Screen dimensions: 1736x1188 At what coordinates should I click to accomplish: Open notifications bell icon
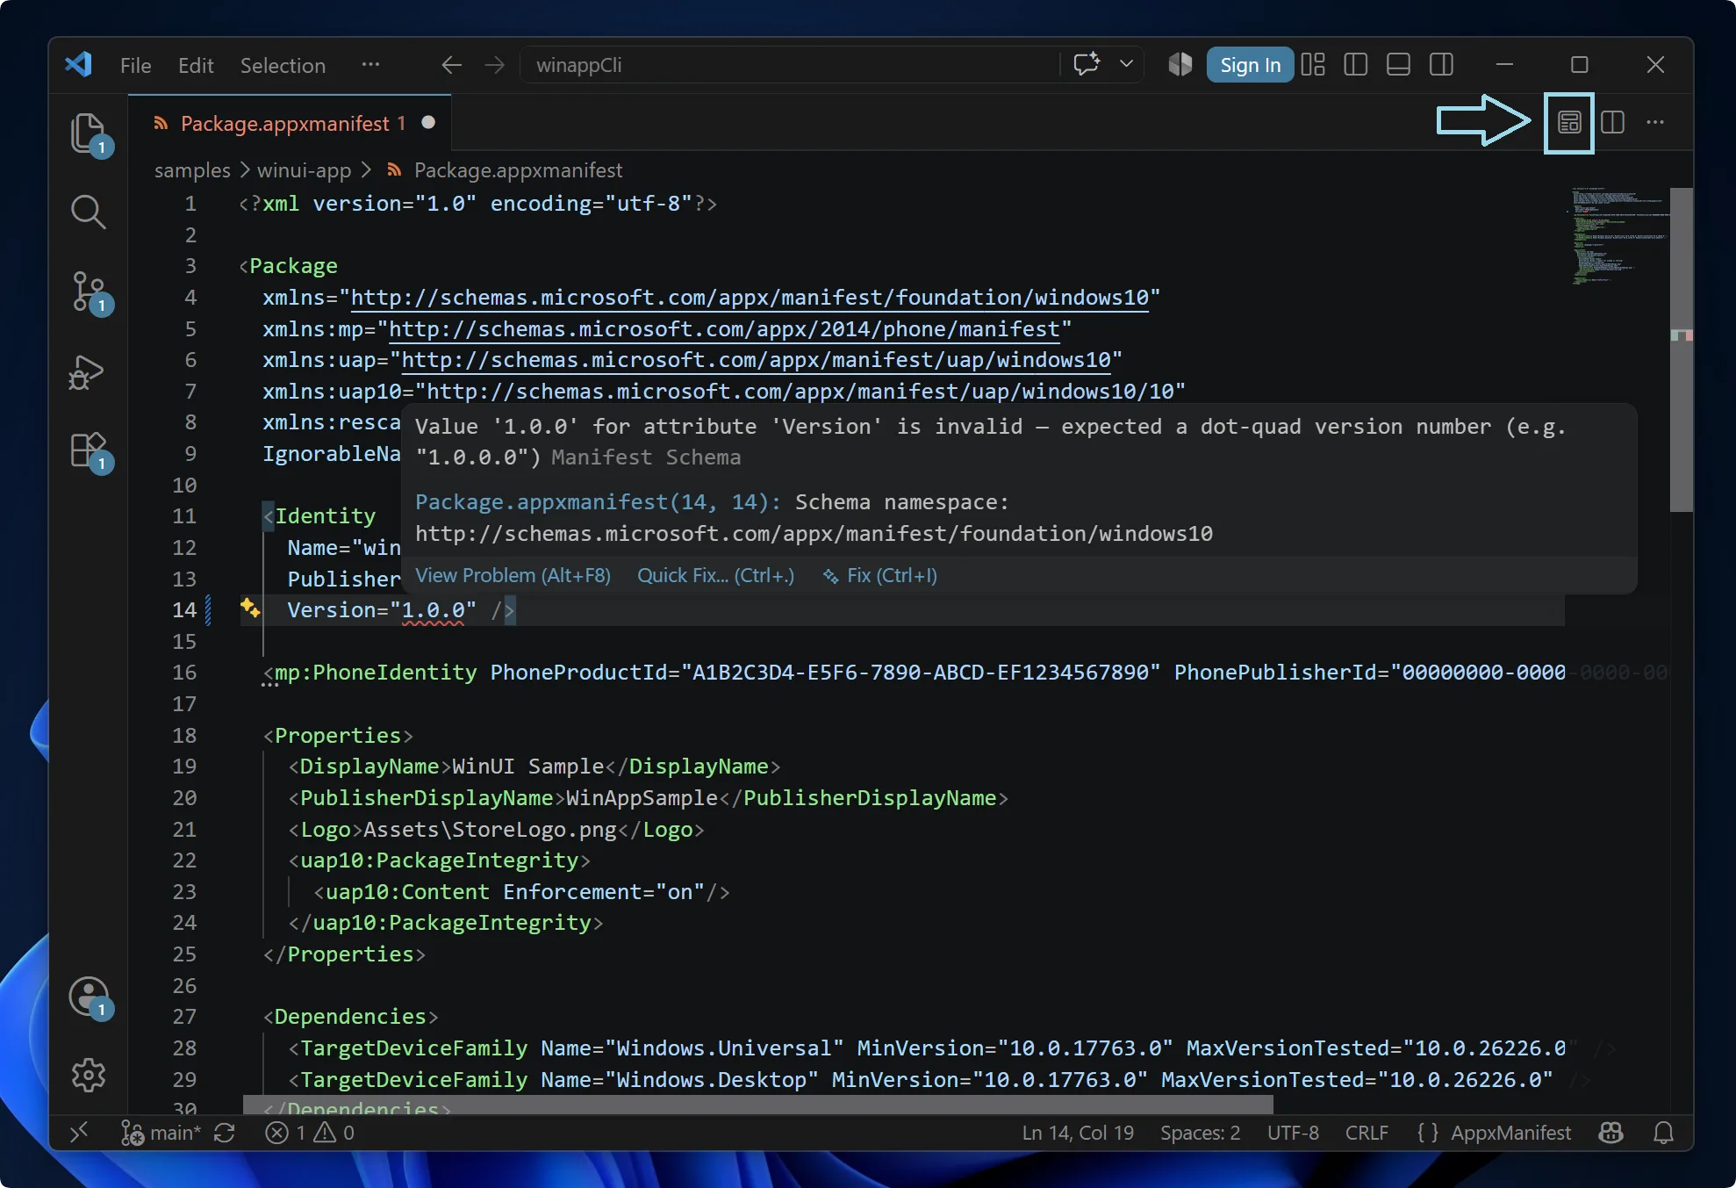[x=1663, y=1133]
